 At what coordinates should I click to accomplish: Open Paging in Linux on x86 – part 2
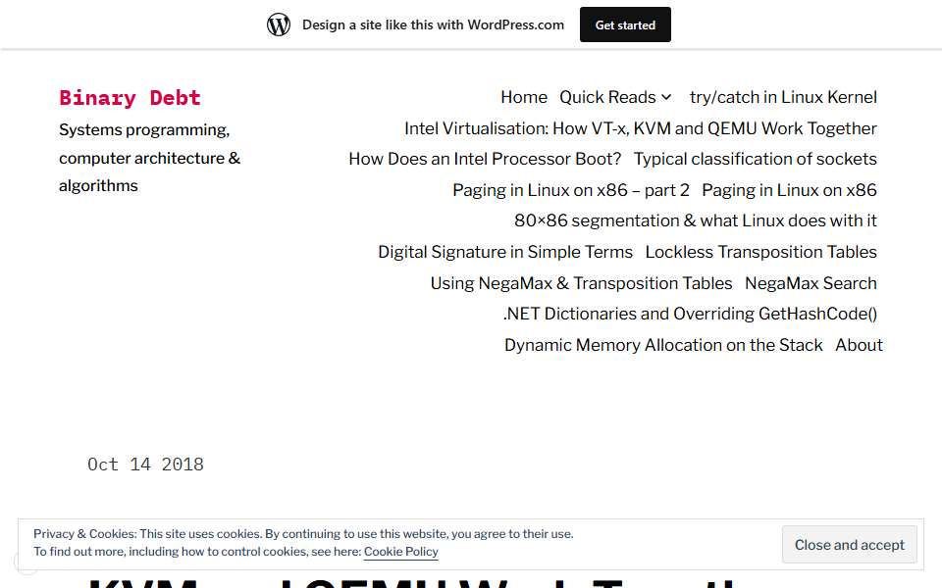pyautogui.click(x=571, y=190)
